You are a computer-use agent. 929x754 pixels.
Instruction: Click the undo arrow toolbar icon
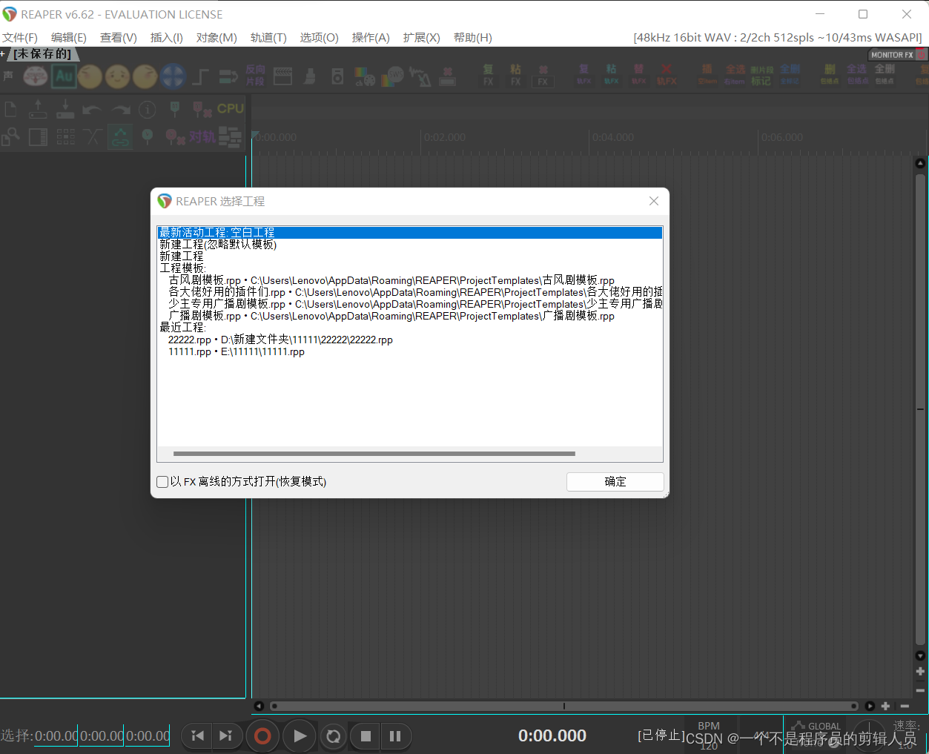point(92,110)
